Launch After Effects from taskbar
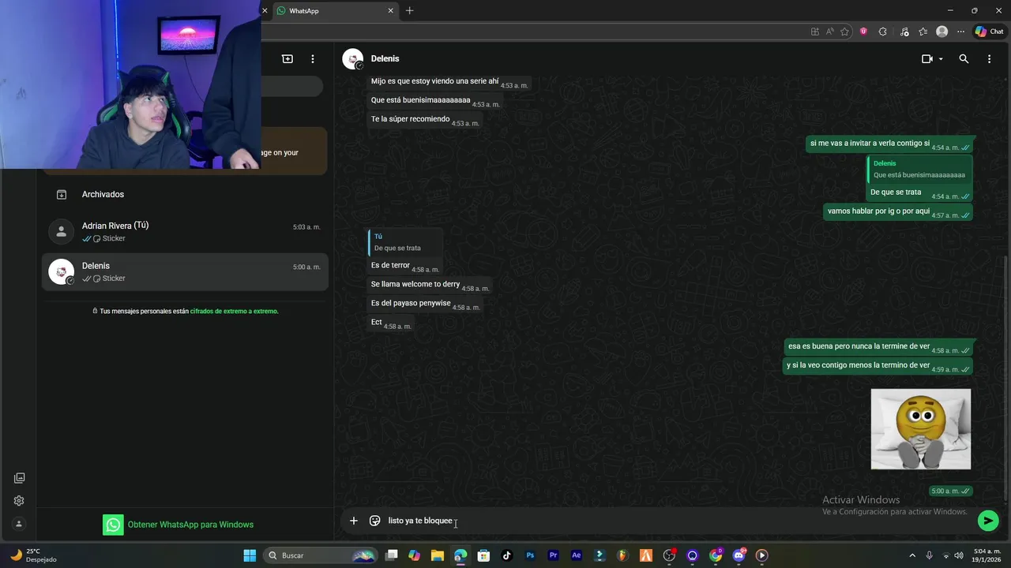Screen dimensions: 1011x568 (x=577, y=555)
